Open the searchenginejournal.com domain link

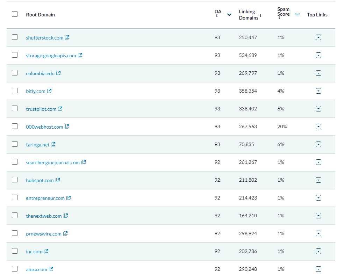53,162
